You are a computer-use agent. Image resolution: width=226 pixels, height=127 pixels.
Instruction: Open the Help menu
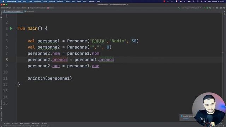(98, 1)
